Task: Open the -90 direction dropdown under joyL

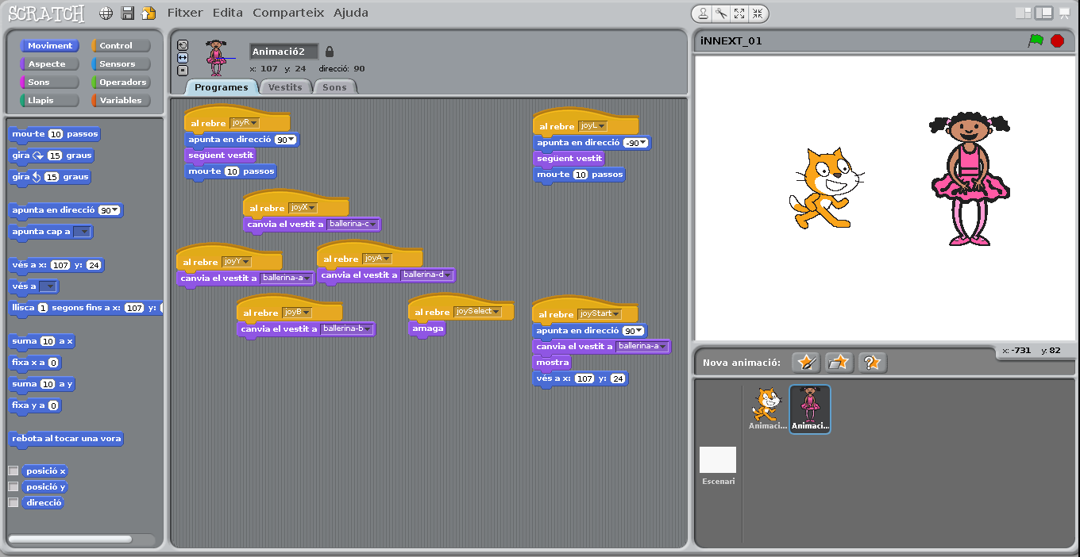Action: point(635,143)
